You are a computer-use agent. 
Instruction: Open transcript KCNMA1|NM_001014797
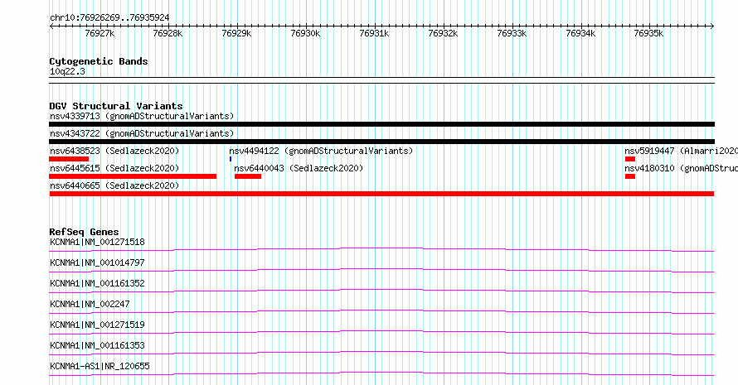[x=97, y=262]
